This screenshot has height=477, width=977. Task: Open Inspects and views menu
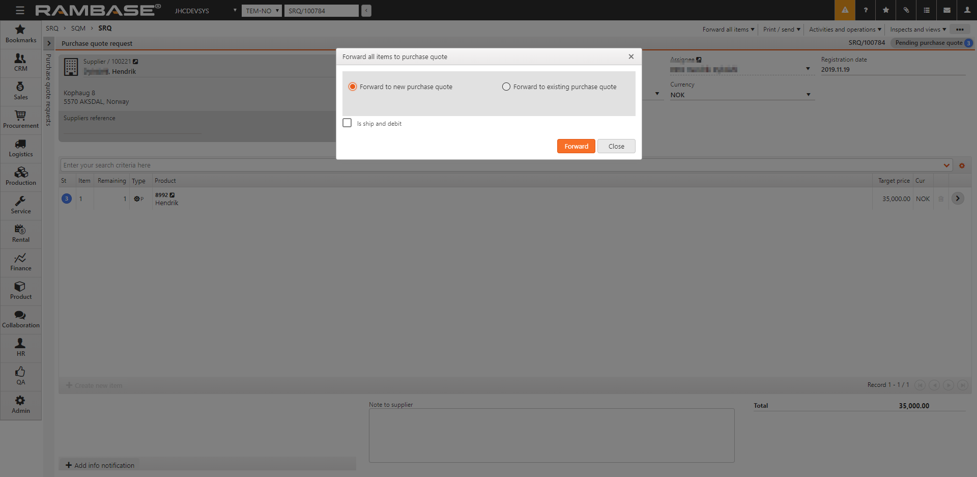(917, 30)
